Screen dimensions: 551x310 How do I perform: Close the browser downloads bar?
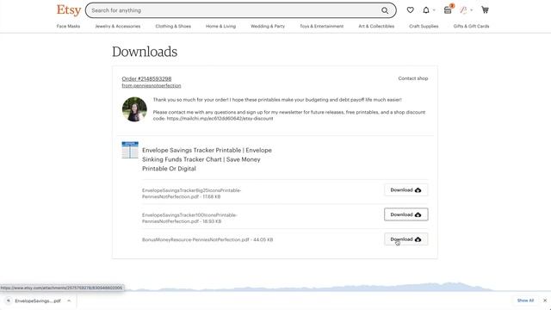point(545,301)
